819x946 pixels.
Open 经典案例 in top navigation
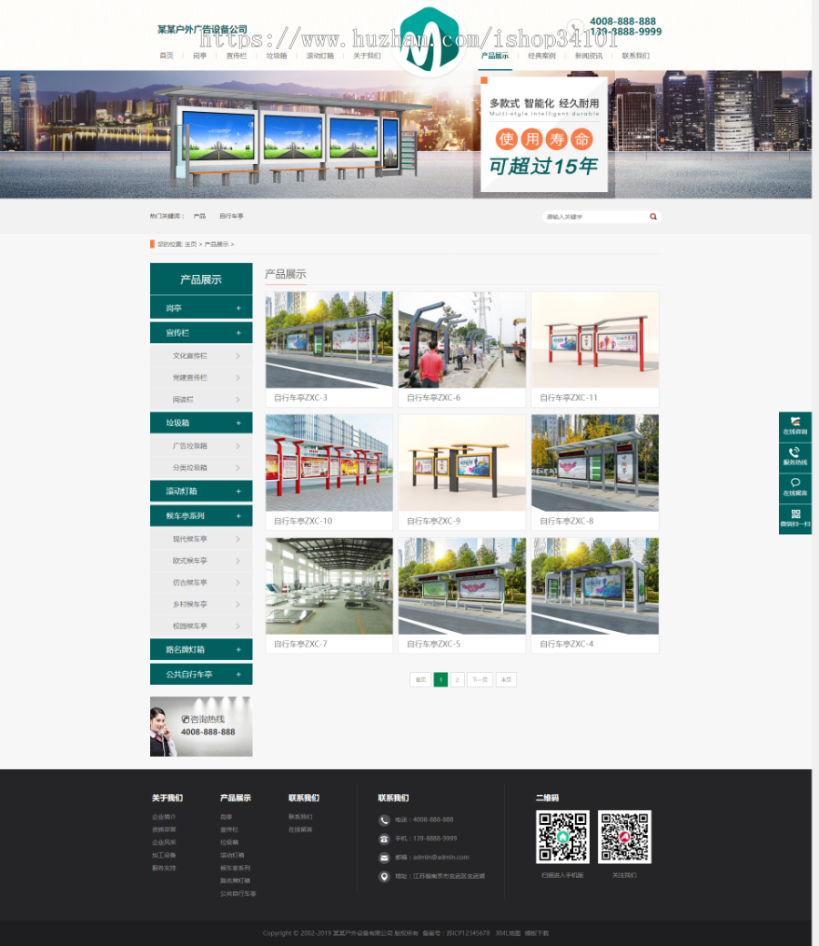[541, 56]
